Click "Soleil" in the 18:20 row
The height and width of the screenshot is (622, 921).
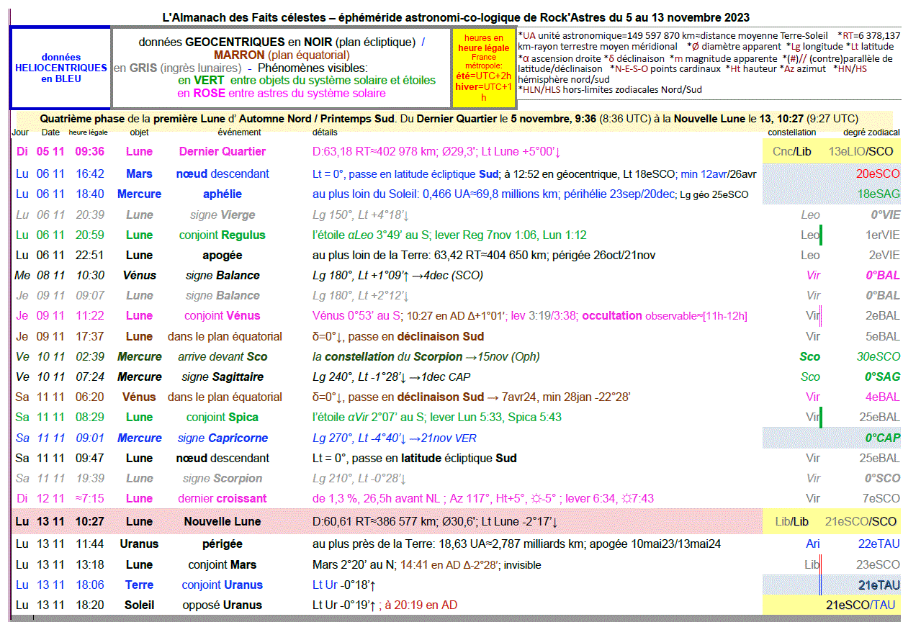click(140, 605)
